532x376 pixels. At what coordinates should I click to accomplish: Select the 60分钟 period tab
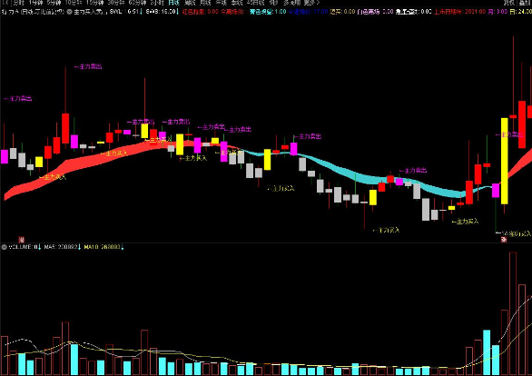tap(137, 3)
